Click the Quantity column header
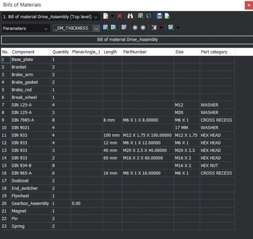Viewport: 253px width, 239px height. click(x=61, y=52)
